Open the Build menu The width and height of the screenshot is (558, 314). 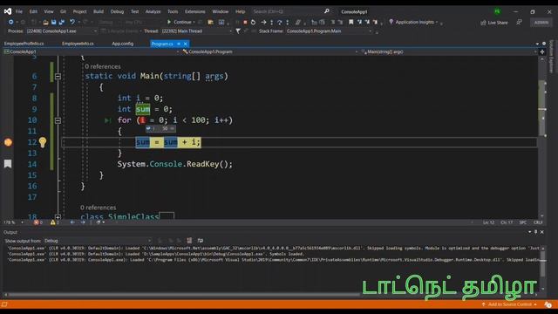(x=99, y=11)
